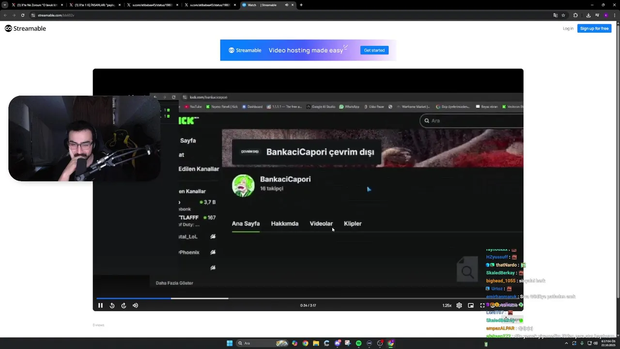
Task: Click the streamer webcam overlay
Action: (84, 138)
